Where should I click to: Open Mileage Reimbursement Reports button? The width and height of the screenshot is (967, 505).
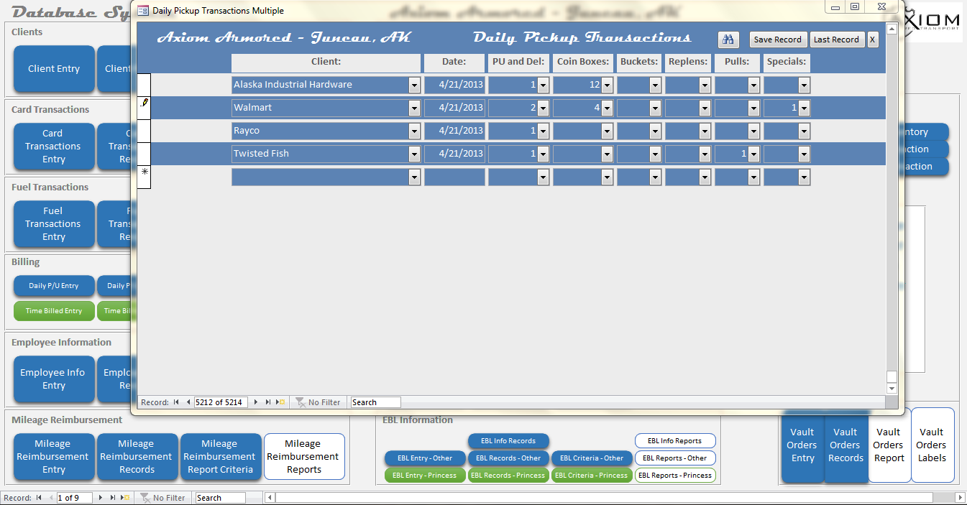coord(304,457)
